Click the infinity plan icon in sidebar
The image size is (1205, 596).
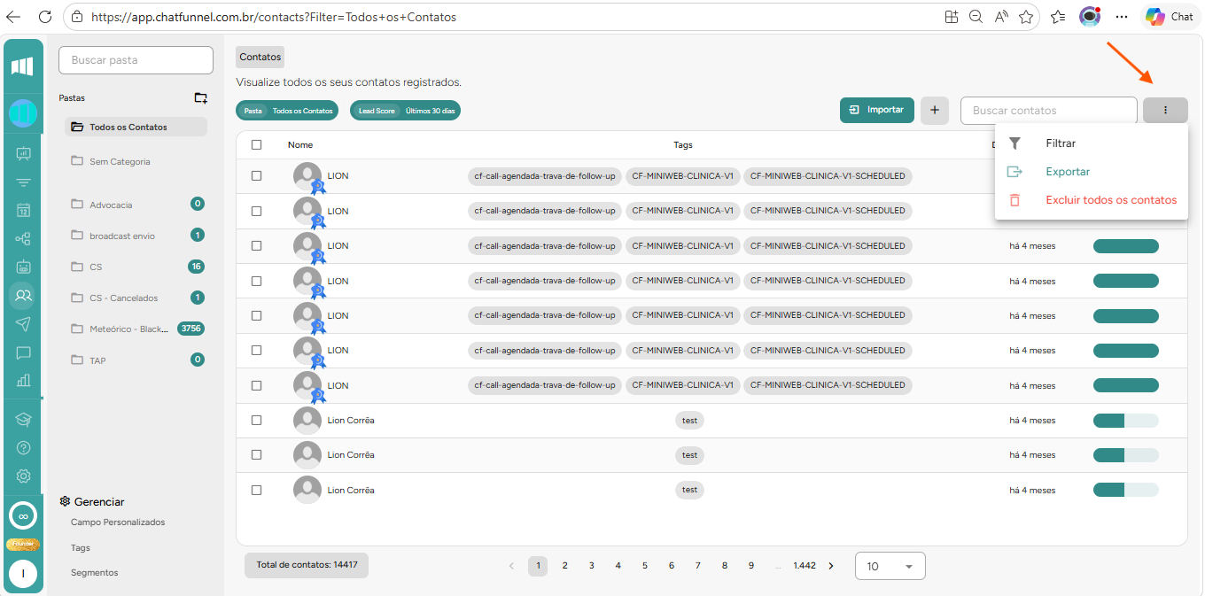[23, 516]
